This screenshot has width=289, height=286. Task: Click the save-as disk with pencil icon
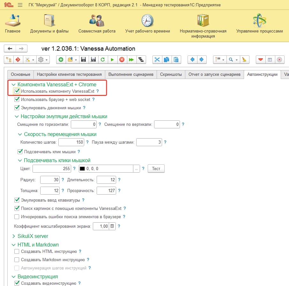pyautogui.click(x=93, y=60)
